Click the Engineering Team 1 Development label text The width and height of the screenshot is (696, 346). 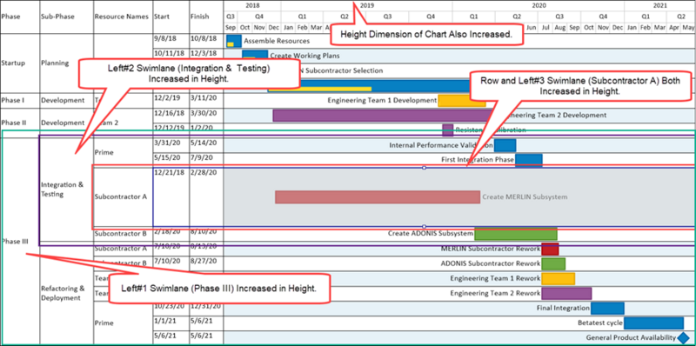(x=382, y=101)
